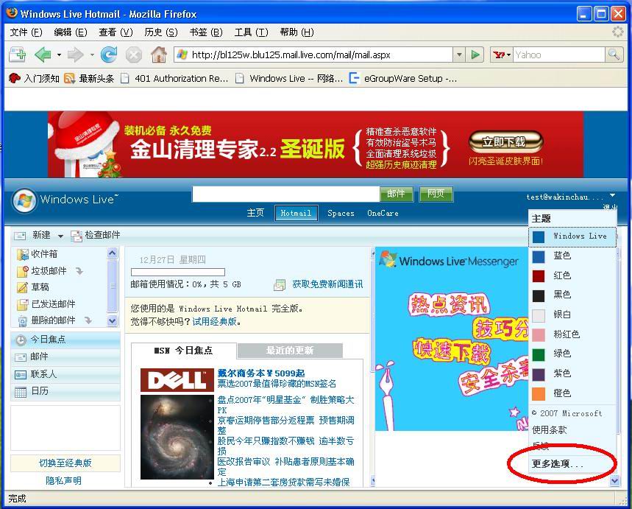Click the 联系人 contacts card icon
The image size is (632, 509).
(21, 375)
